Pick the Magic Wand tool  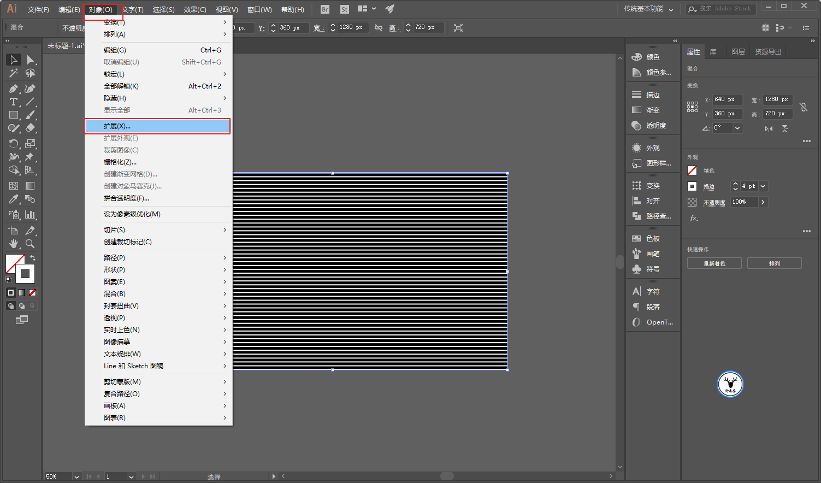pos(14,73)
